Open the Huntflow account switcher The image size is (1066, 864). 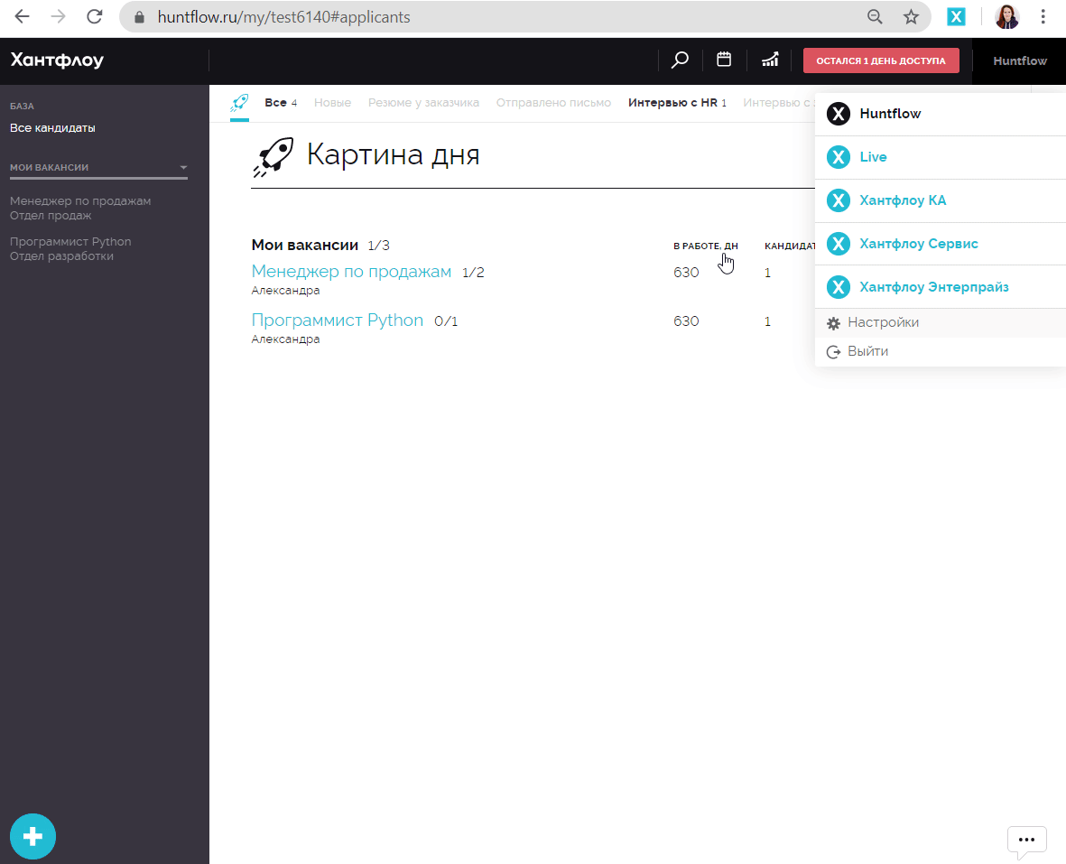pos(1019,60)
